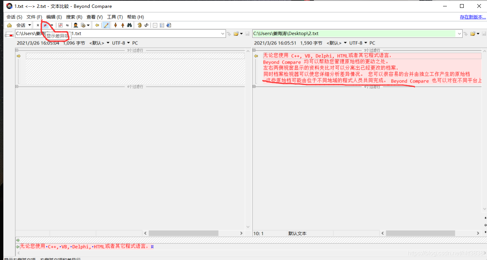Click the copy to left yellow arrow

pos(97,25)
